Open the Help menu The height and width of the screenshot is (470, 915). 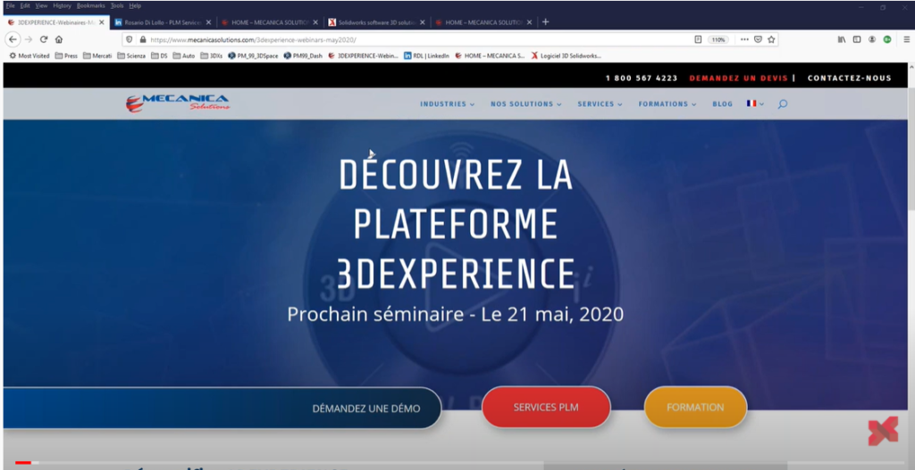[135, 5]
